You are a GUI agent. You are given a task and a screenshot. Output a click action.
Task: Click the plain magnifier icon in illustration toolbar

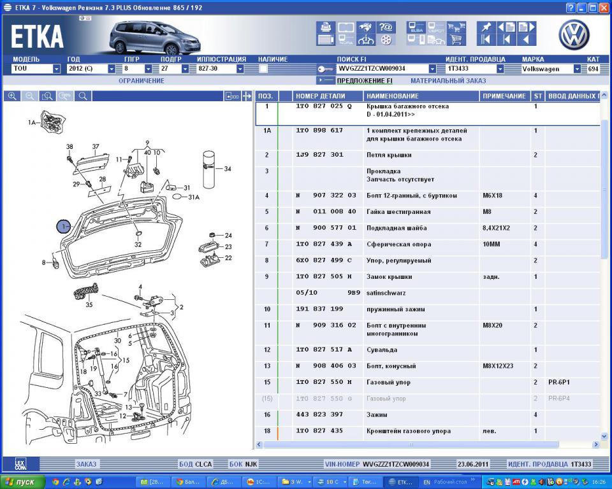pyautogui.click(x=83, y=96)
